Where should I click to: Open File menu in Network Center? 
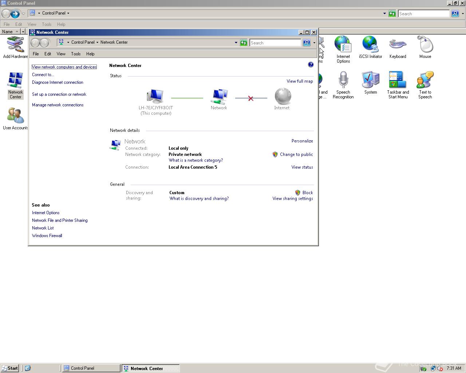point(36,54)
